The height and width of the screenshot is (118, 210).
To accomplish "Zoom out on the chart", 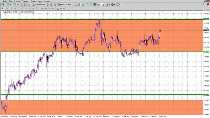I will [91, 5].
